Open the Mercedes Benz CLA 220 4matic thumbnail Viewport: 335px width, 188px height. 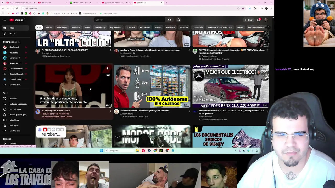coord(231,86)
